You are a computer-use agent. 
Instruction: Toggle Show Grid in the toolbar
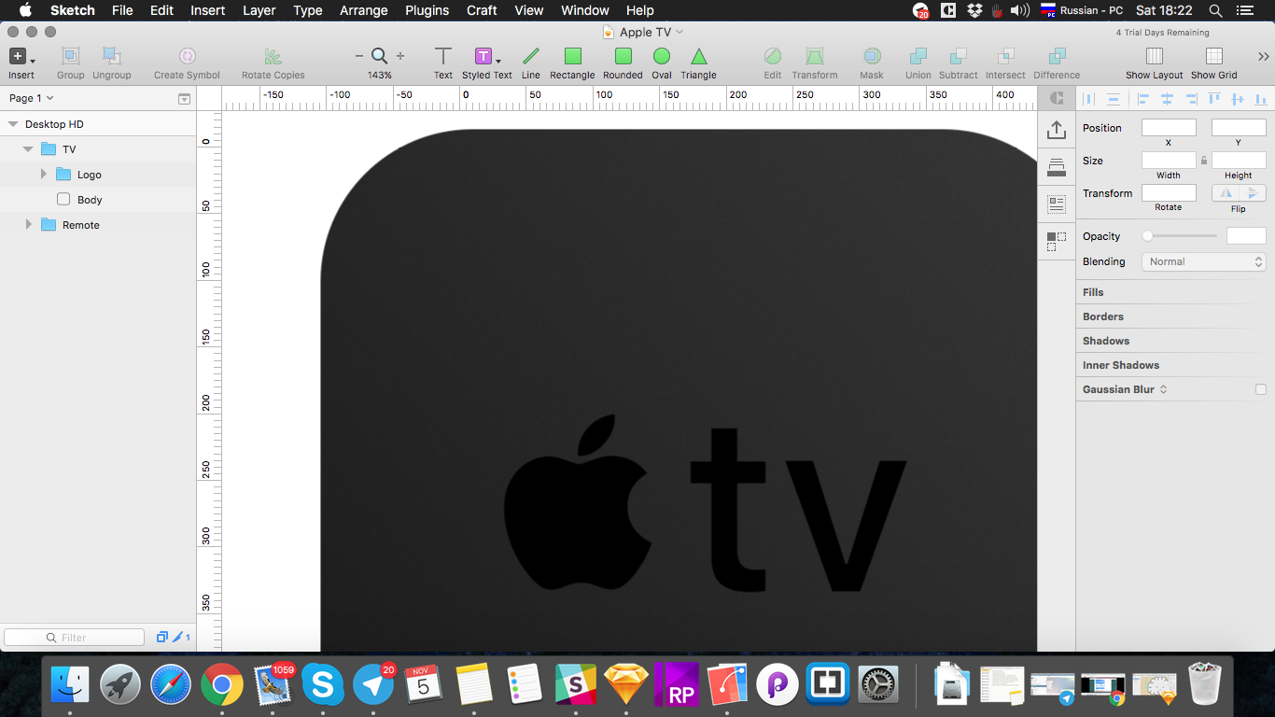tap(1214, 57)
